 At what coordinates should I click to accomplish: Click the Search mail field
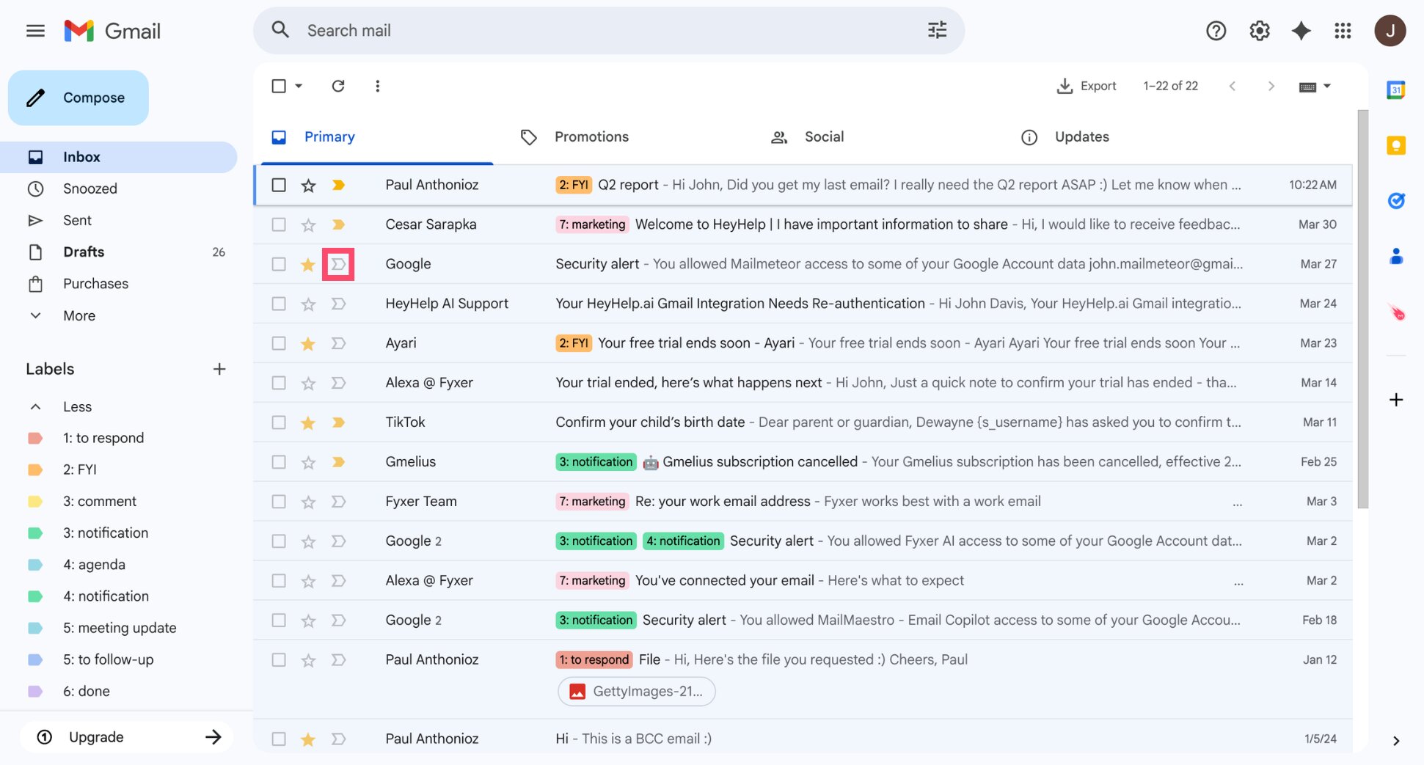coord(609,30)
